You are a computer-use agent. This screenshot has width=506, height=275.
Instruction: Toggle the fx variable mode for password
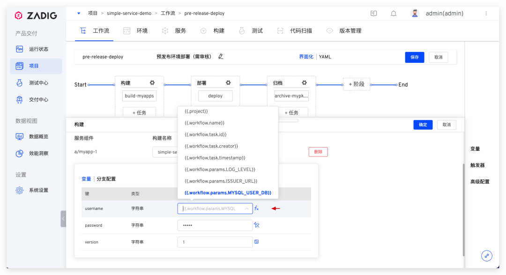[257, 225]
